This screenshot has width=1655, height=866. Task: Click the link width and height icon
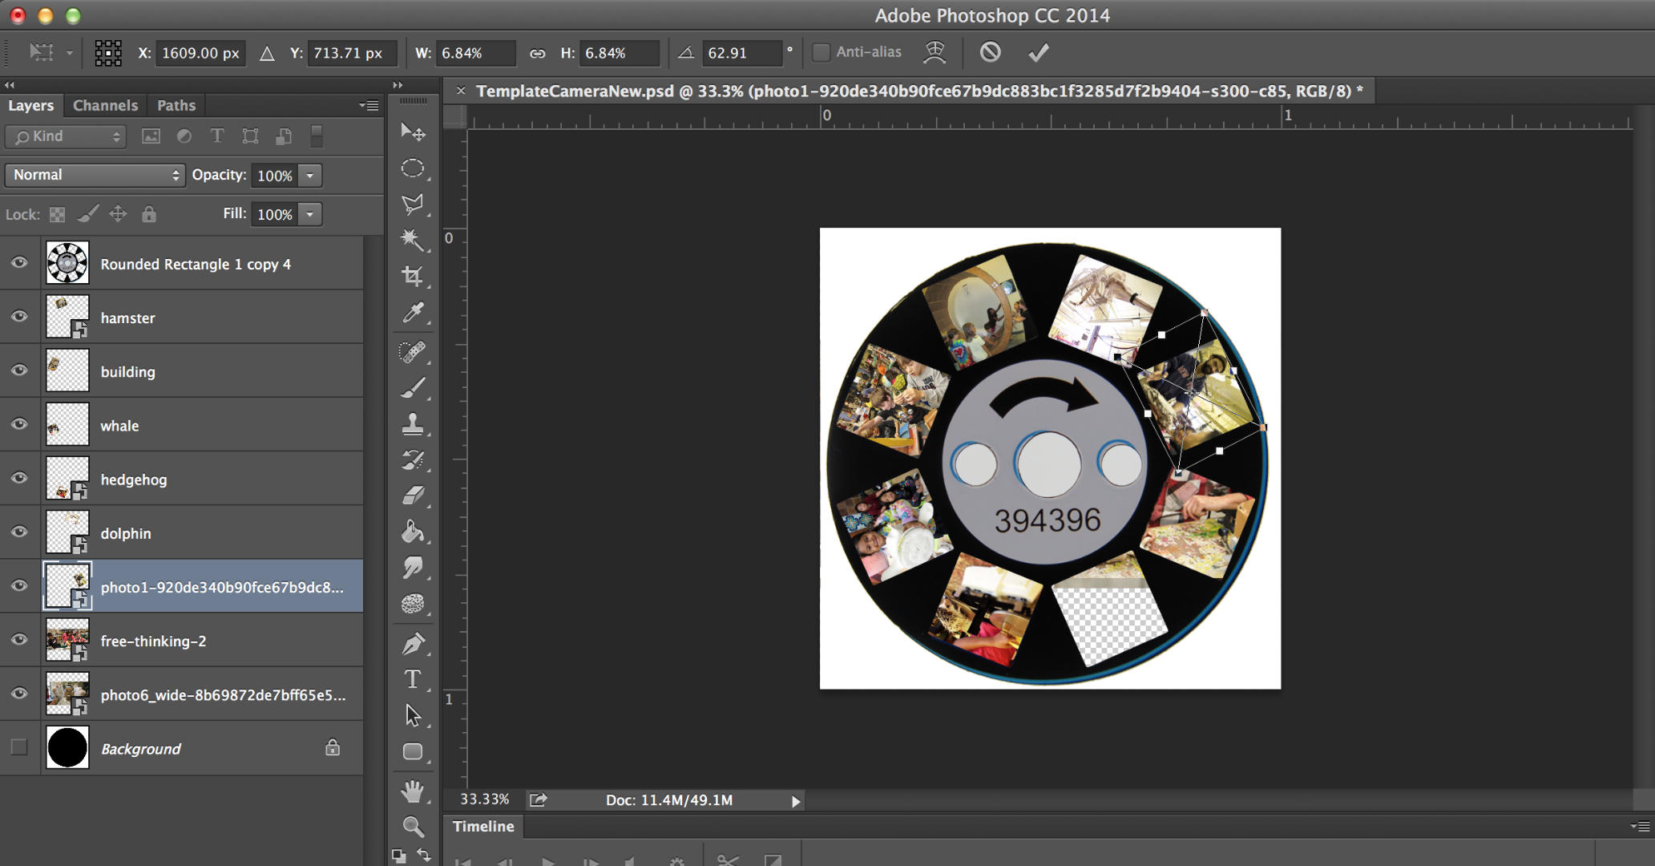(x=537, y=54)
